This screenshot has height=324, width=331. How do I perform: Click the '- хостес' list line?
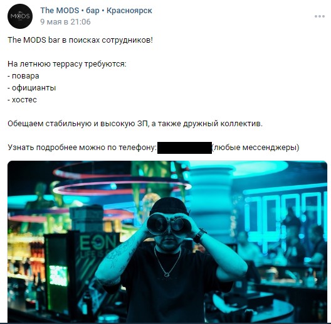click(x=22, y=100)
